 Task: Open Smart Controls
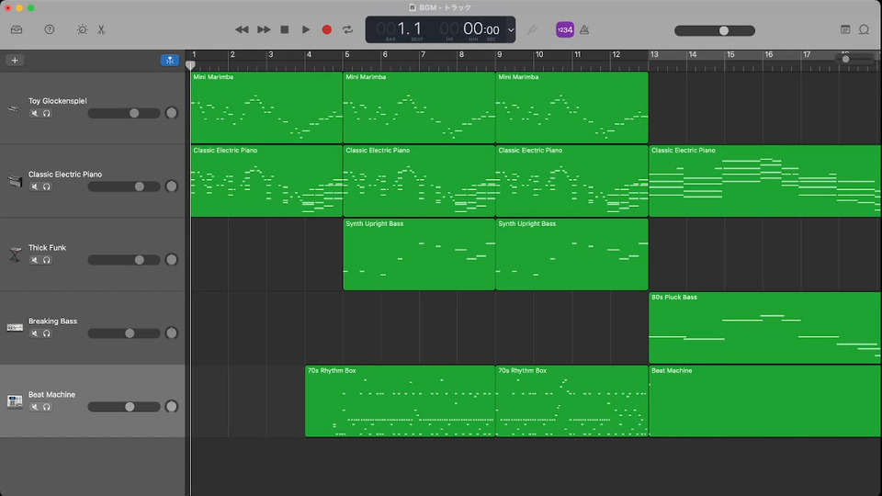tap(82, 29)
